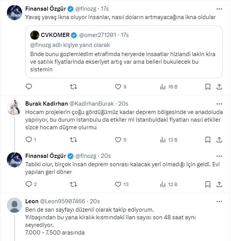The height and width of the screenshot is (241, 231).
Task: Like the tweet with 9 likes
Action: [118, 87]
